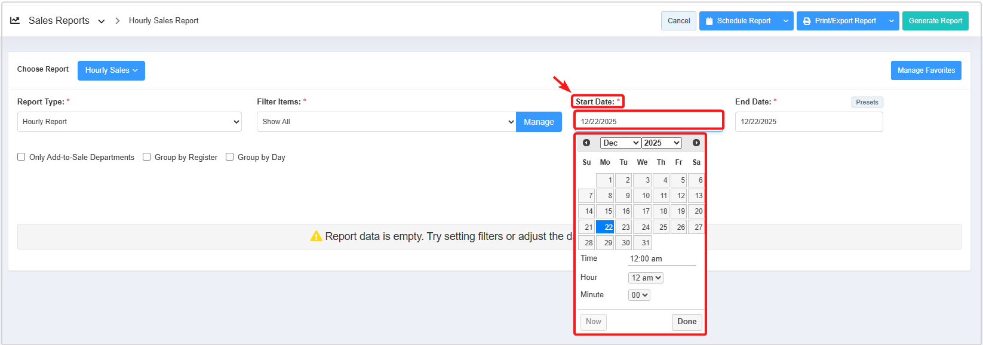This screenshot has width=983, height=345.
Task: Go to previous month in calendar
Action: 586,143
